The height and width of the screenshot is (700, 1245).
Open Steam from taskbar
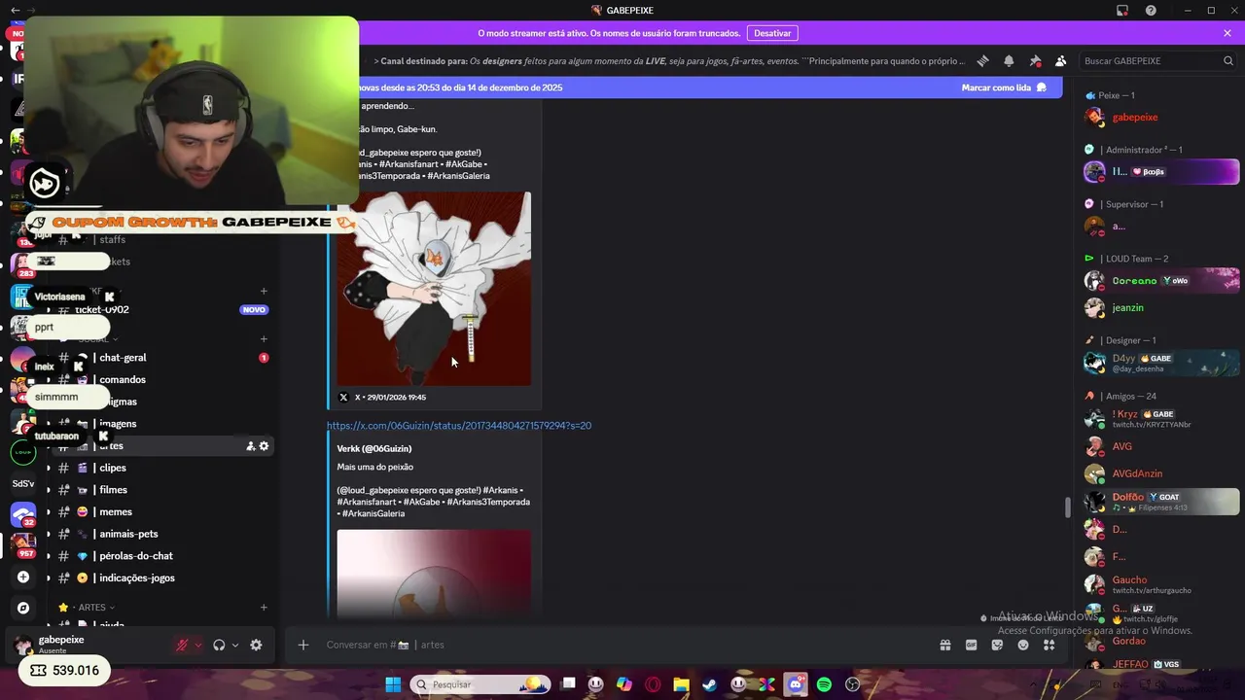coord(710,684)
